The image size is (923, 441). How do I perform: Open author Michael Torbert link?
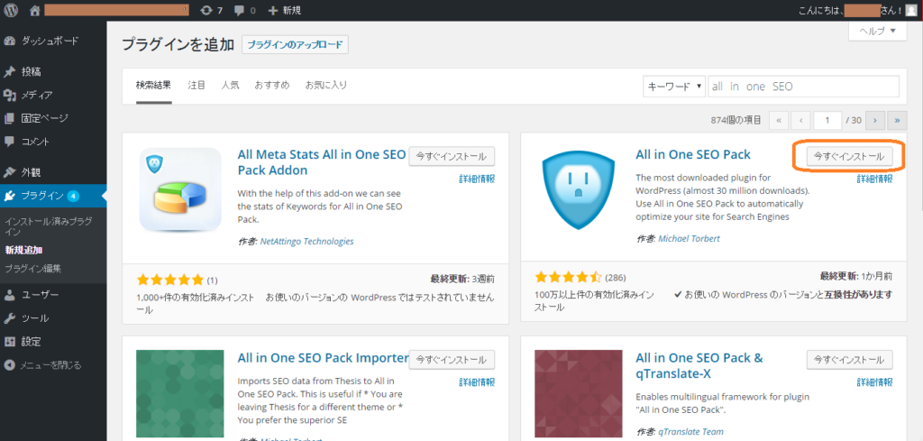coord(689,238)
